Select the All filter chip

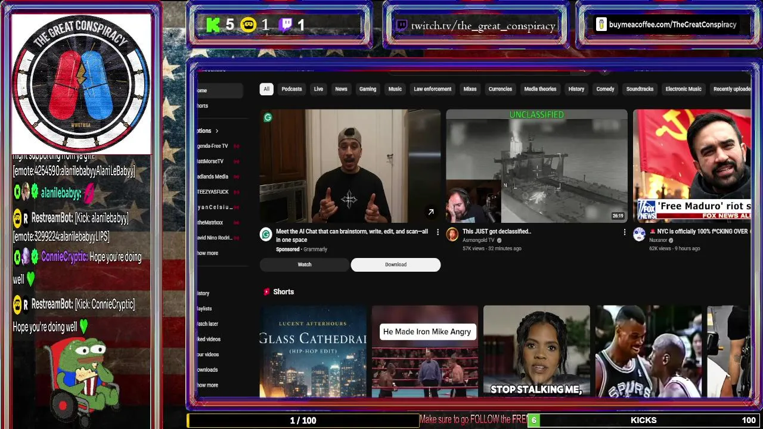266,89
